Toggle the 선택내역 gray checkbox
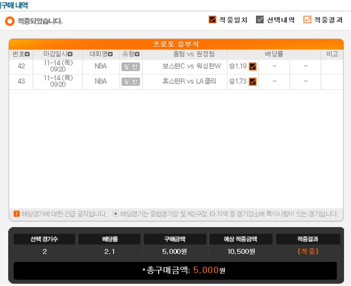Viewport: 351px width, 286px height. coord(260,20)
